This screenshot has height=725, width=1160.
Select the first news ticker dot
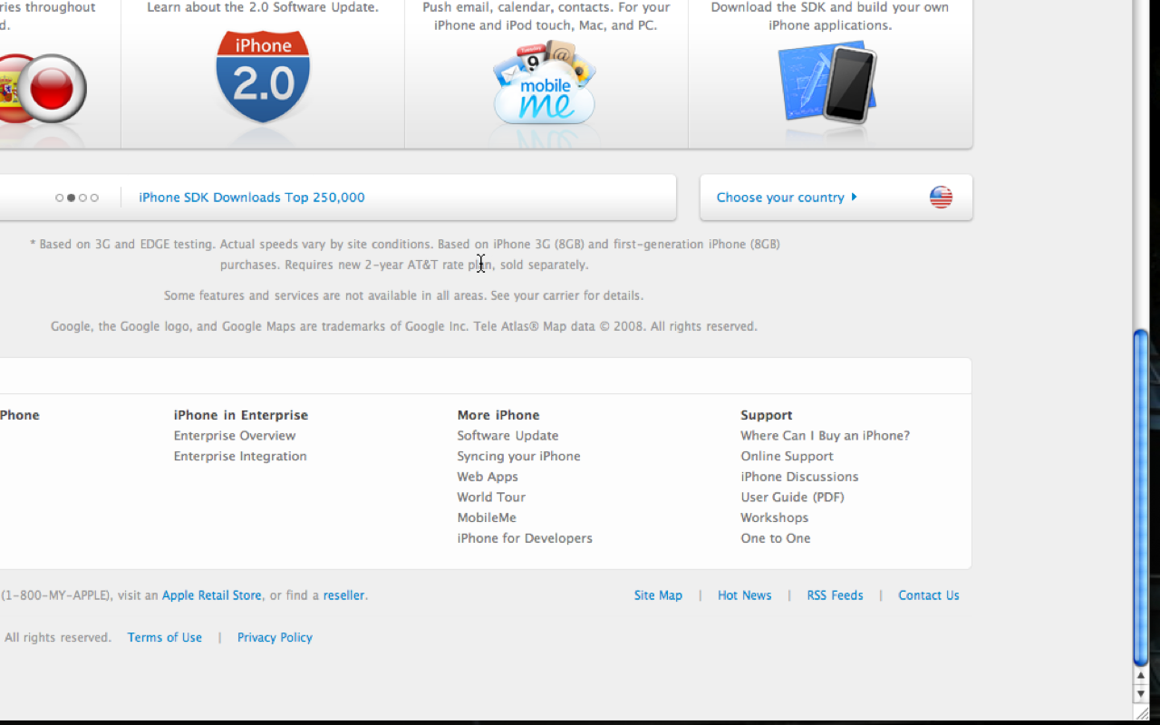click(60, 198)
